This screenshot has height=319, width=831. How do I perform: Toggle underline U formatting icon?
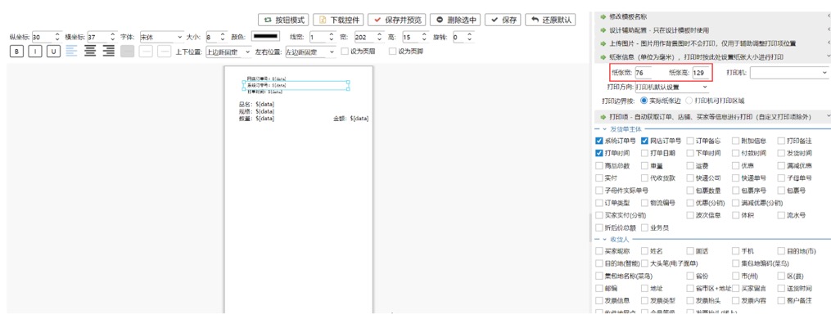point(53,52)
